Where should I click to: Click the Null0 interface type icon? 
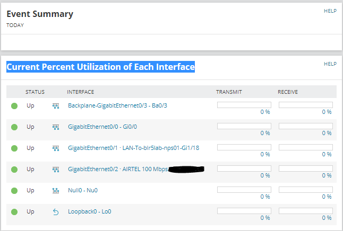click(x=56, y=191)
